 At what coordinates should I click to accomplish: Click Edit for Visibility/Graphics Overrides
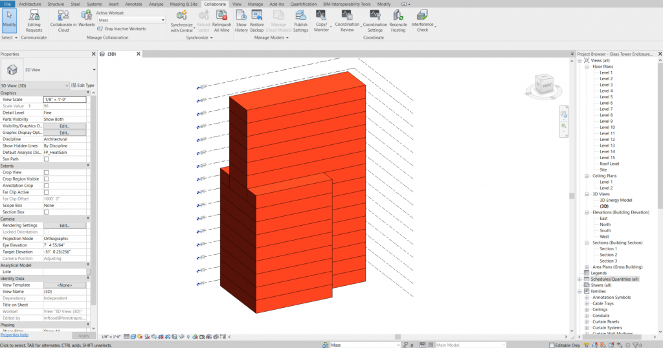click(64, 126)
